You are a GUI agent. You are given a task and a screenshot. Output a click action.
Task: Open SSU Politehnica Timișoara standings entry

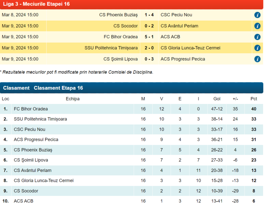(40, 119)
